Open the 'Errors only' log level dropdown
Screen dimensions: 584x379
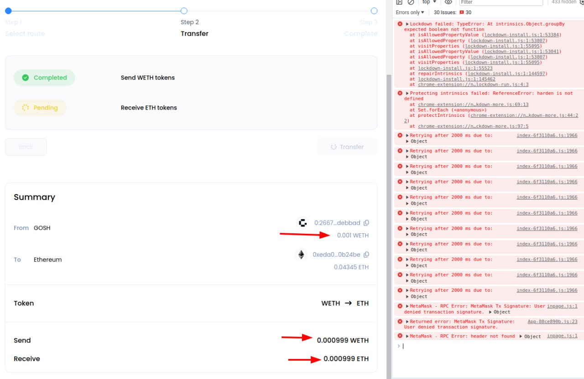[410, 12]
